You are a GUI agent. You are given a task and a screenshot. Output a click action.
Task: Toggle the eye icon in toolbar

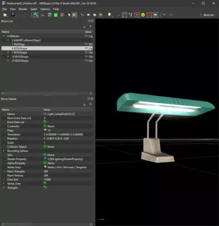point(88,15)
